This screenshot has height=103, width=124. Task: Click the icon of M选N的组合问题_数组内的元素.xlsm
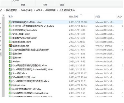click(x=10, y=50)
